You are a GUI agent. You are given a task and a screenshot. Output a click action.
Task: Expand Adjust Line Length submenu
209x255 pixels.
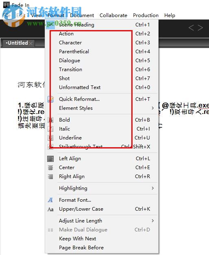coord(102,221)
